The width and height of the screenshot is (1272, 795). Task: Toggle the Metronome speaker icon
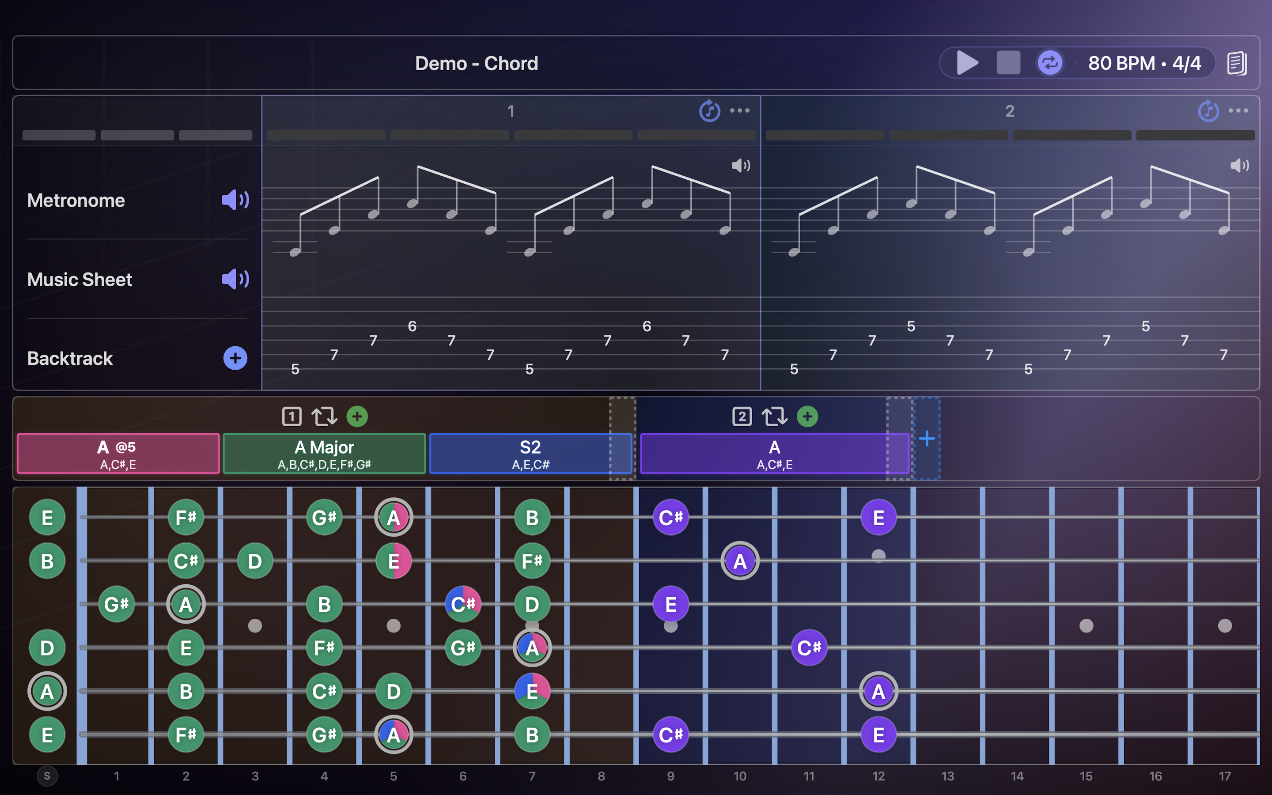(x=235, y=200)
